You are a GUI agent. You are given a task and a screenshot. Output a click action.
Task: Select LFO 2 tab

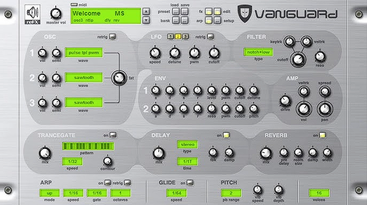(178, 36)
